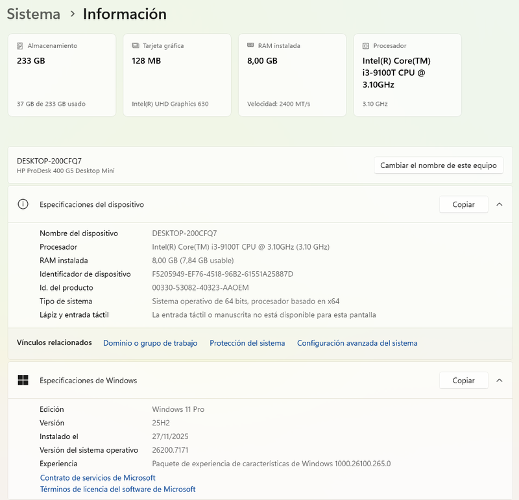
Task: Click the 'Nombre del dispositivo' label
Action: coord(78,233)
